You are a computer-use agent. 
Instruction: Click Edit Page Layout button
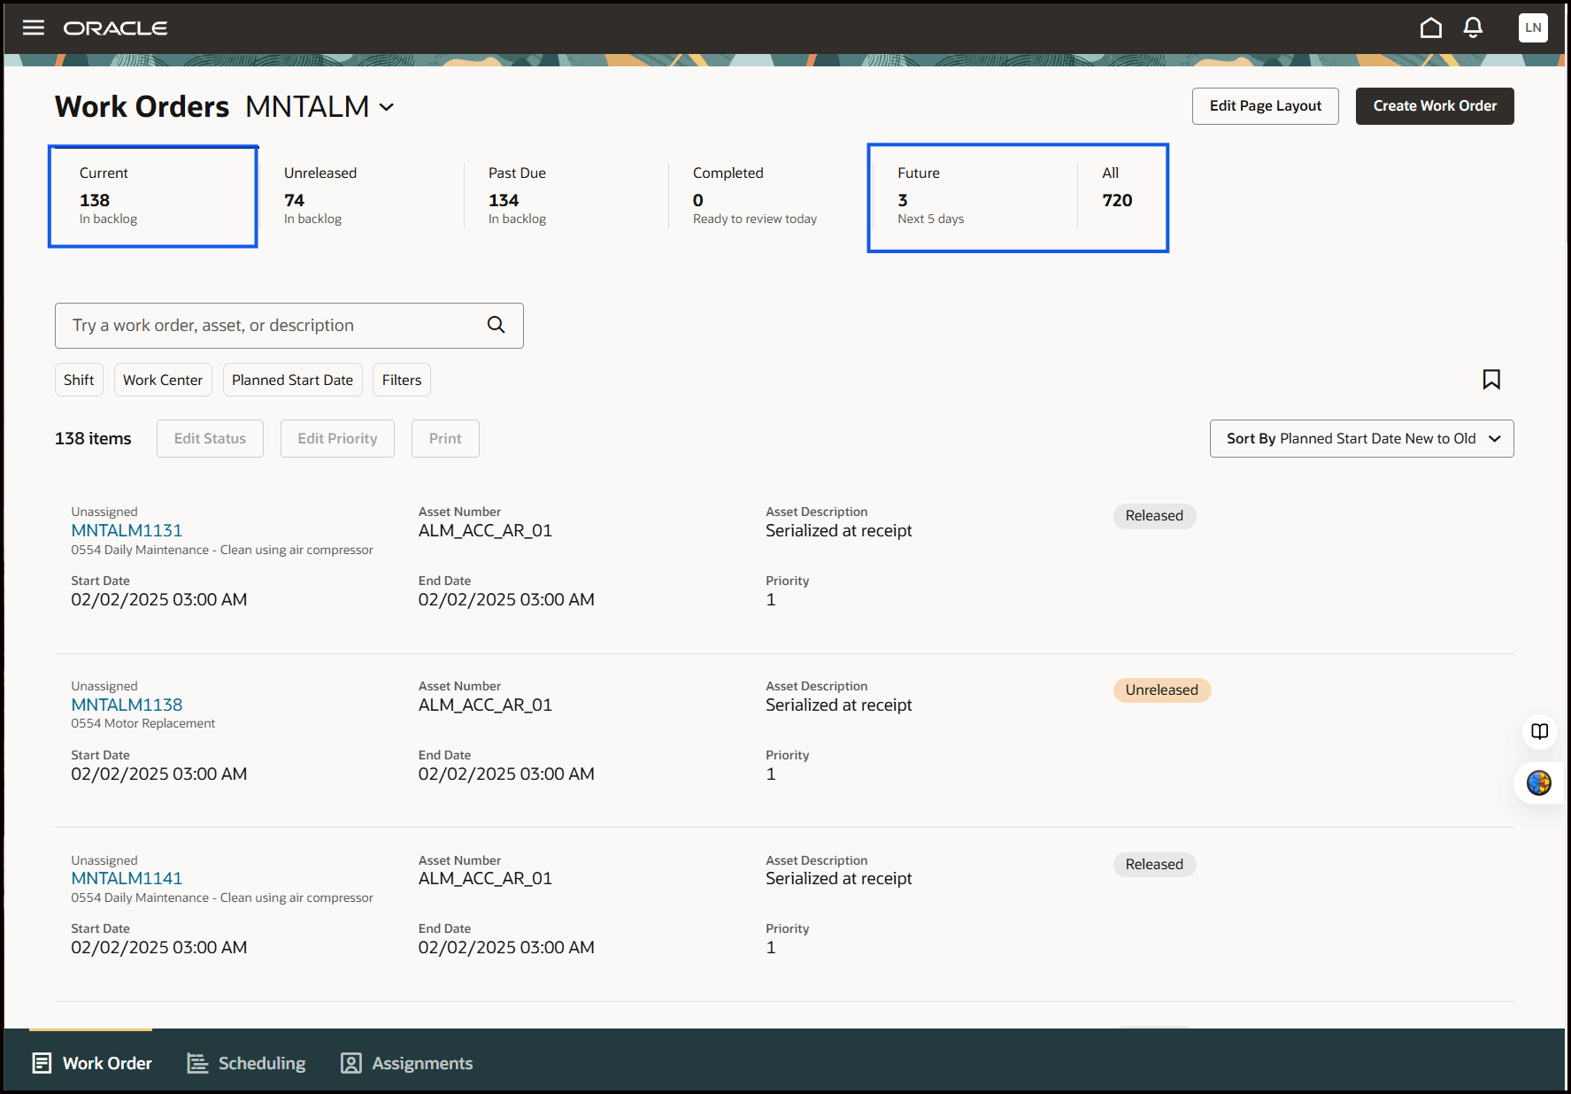(x=1265, y=106)
